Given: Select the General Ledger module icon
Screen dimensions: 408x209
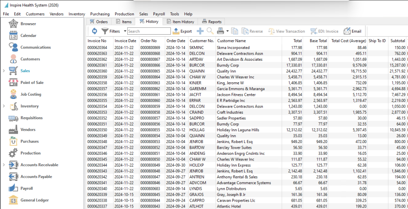Looking at the screenshot, I should [13, 200].
